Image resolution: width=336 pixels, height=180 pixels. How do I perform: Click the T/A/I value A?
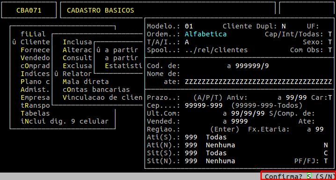pyautogui.click(x=187, y=42)
